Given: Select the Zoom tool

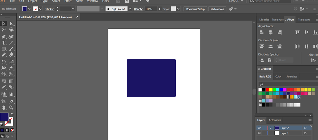Looking at the screenshot, I should pos(11,108).
